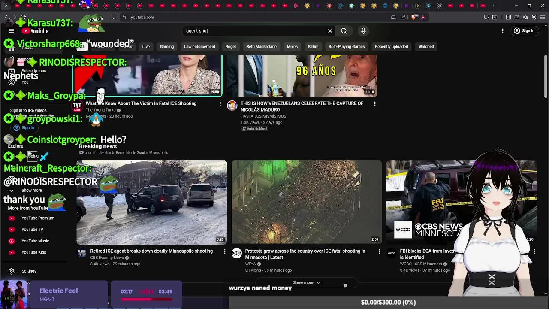549x309 pixels.
Task: Open a new browser tab
Action: 494,6
